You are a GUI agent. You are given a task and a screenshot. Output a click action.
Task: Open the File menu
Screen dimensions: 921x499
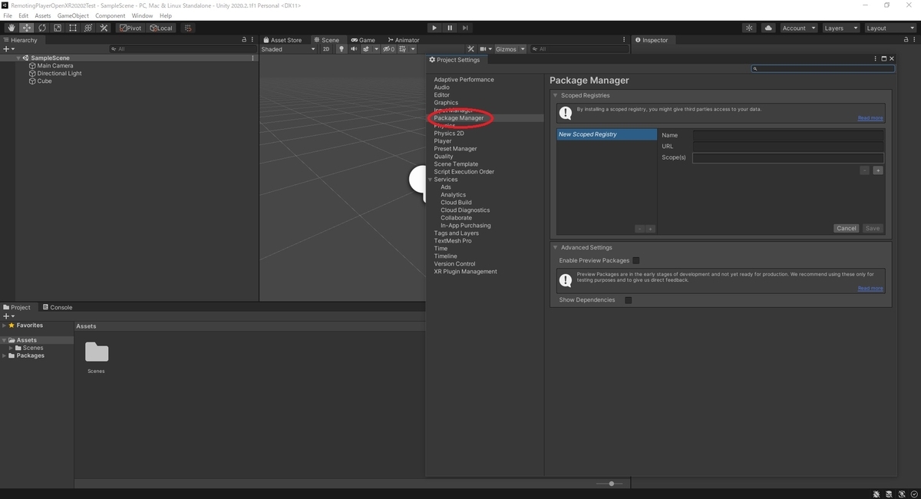point(8,15)
